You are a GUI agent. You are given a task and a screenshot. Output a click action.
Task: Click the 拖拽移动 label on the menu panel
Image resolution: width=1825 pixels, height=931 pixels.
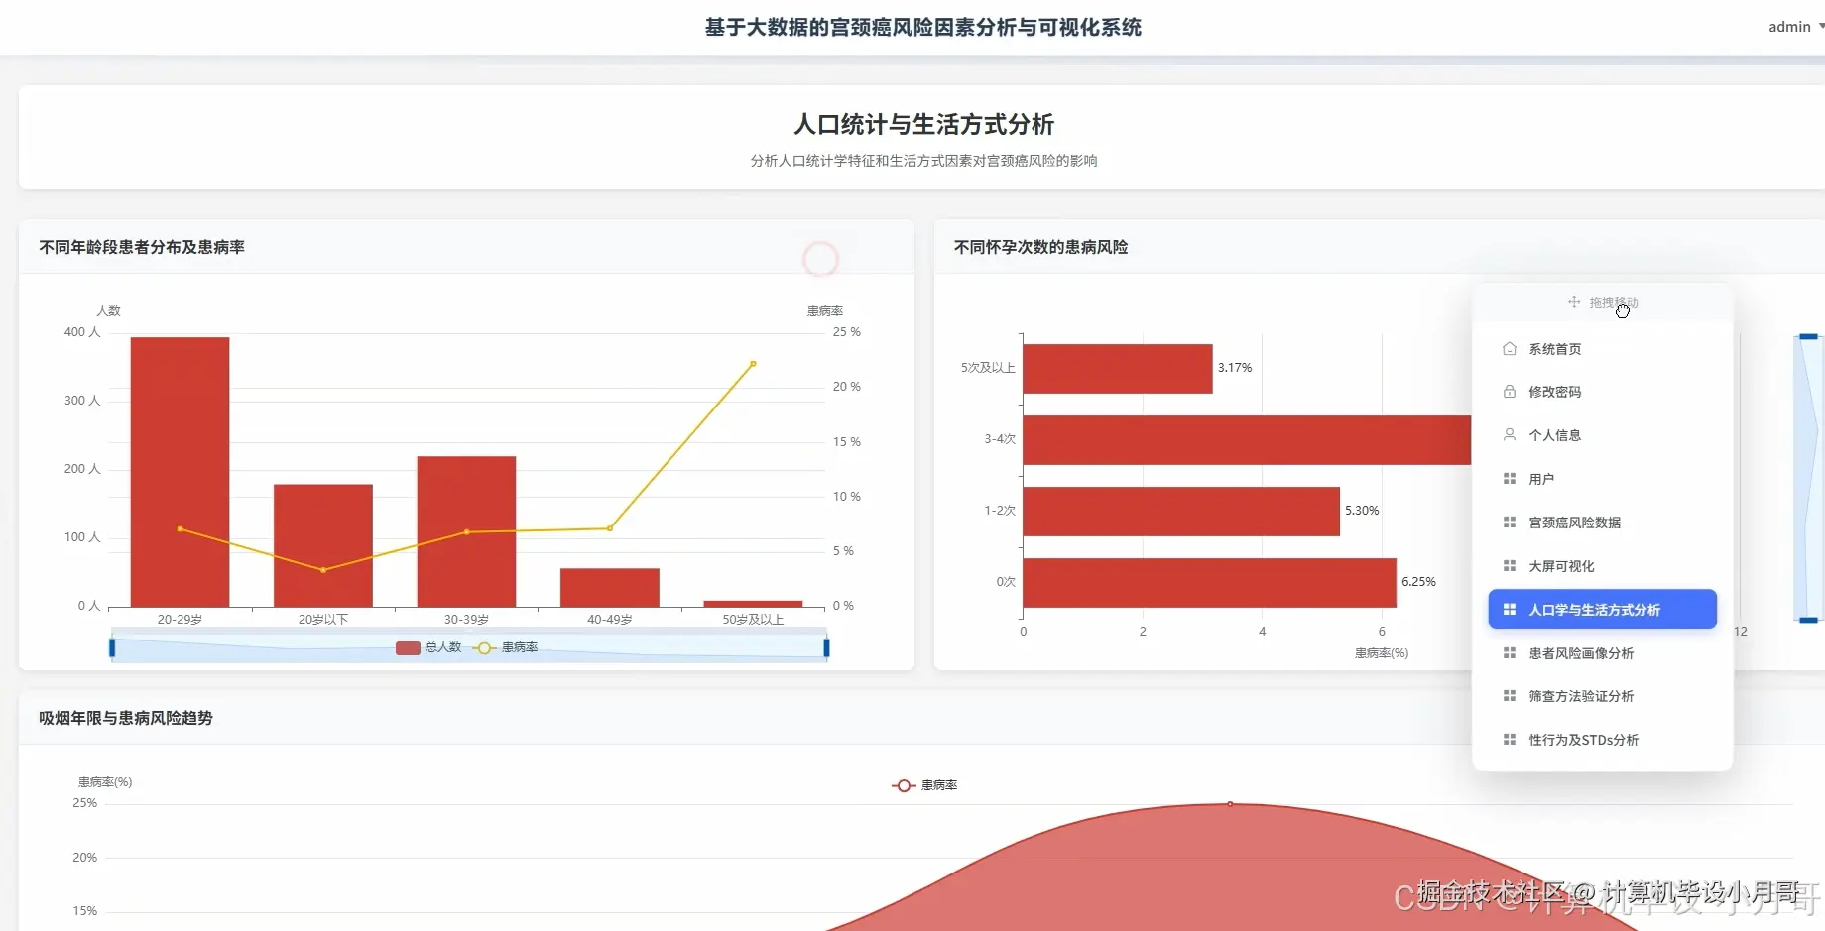tap(1614, 302)
